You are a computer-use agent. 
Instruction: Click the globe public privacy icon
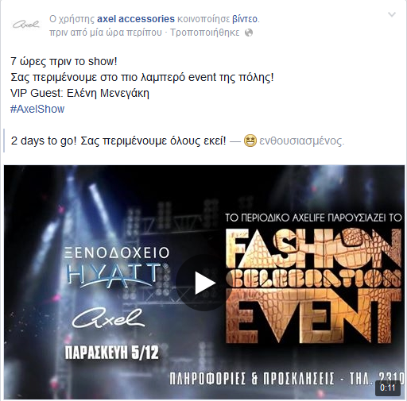(249, 33)
